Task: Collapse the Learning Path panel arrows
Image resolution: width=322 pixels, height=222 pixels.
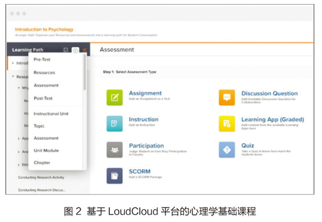Action: [85, 50]
